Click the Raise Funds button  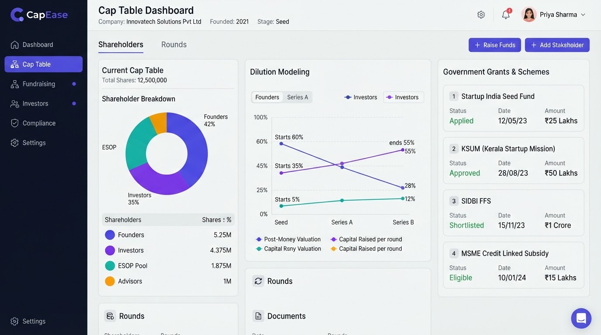point(495,45)
